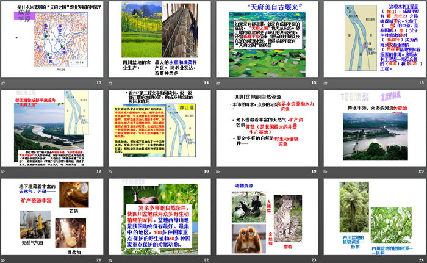Click slide number label "18"
Viewport: 427px width, 263px height.
[206, 171]
